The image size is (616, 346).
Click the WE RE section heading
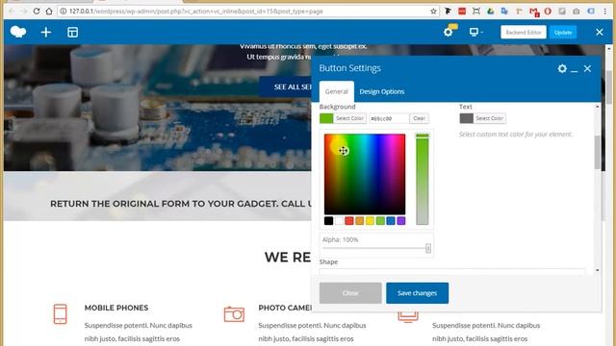coord(288,258)
